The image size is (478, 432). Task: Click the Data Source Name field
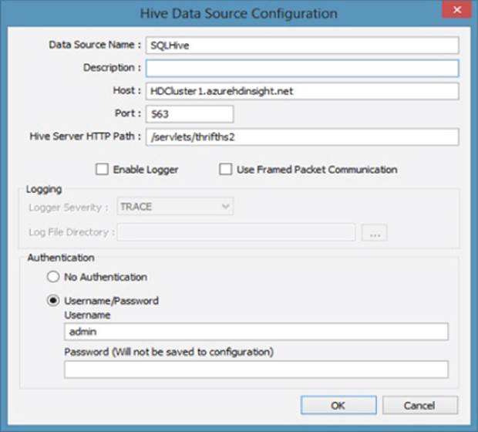pos(302,46)
